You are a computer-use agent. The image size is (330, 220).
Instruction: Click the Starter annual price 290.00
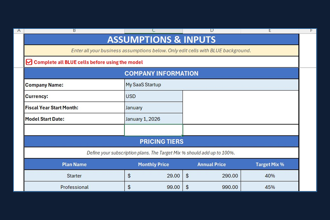coord(211,176)
